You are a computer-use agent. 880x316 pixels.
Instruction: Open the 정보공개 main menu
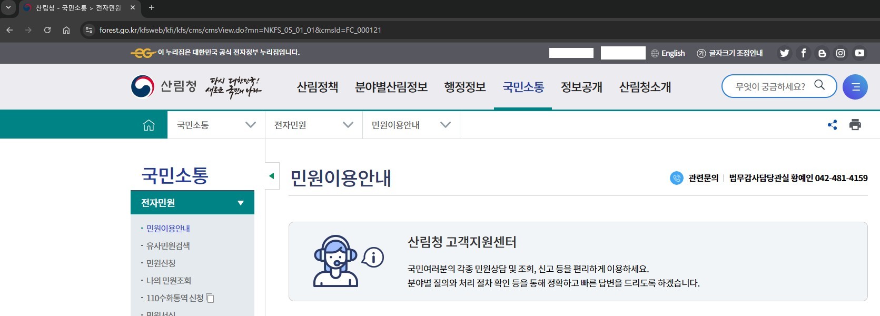click(x=581, y=87)
